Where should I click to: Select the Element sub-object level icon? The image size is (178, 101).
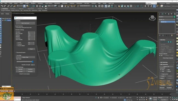click(171, 42)
